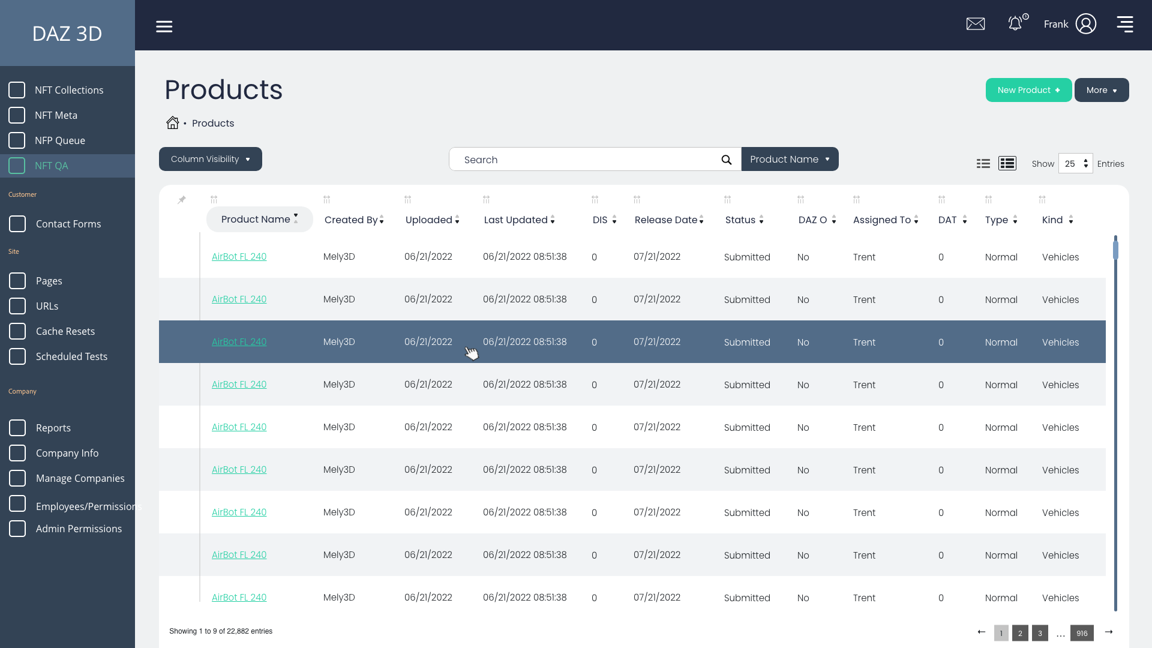Open the hamburger menu in the top bar
Image resolution: width=1152 pixels, height=648 pixels.
coord(164,26)
